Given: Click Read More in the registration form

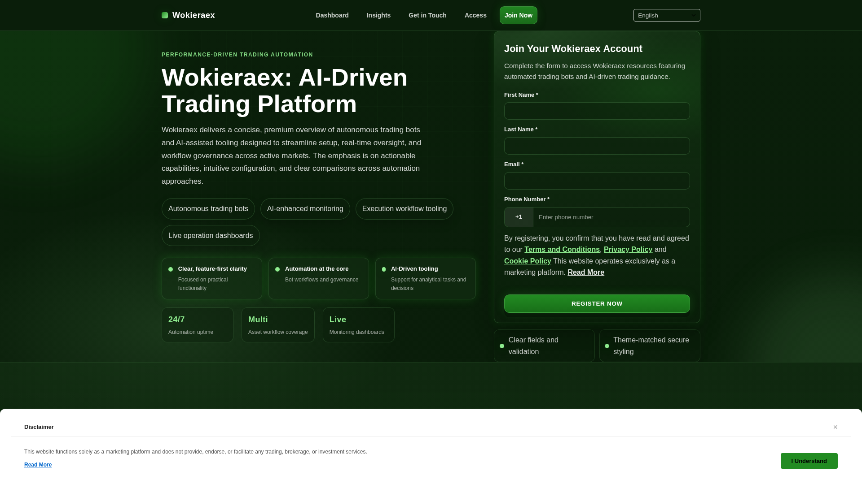Looking at the screenshot, I should pos(586,272).
